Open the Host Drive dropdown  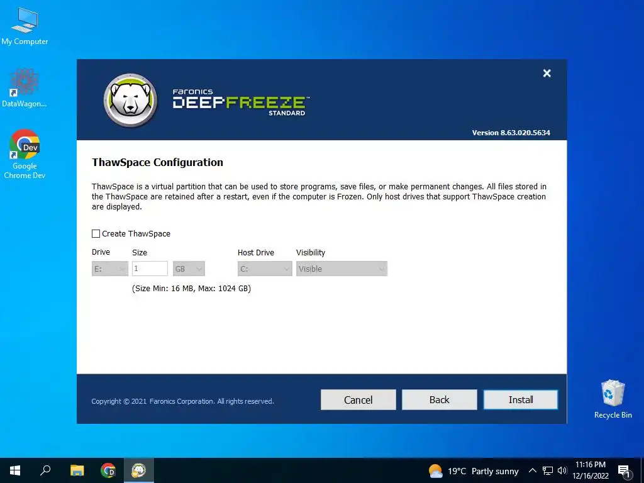click(x=265, y=269)
